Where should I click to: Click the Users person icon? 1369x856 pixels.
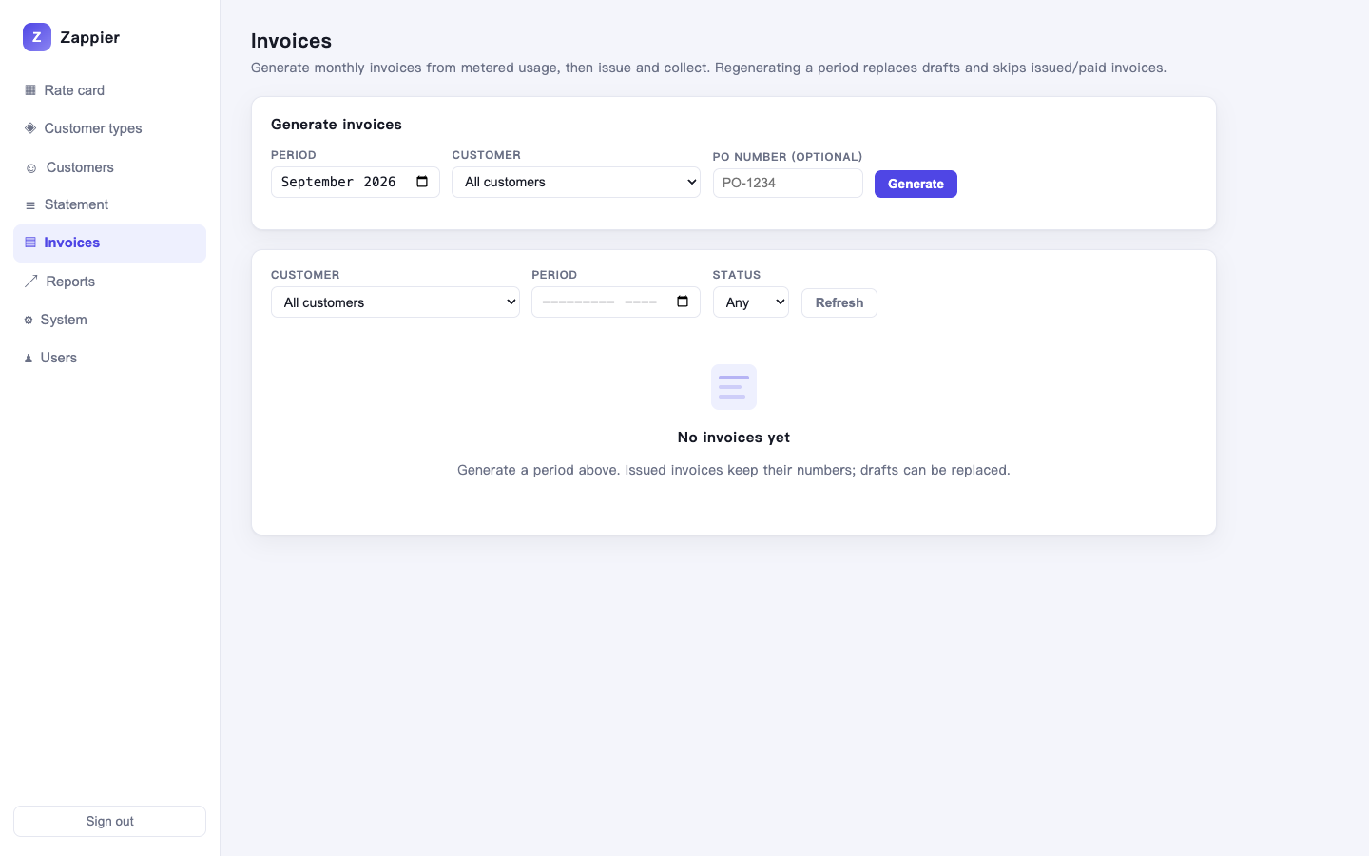pos(29,358)
